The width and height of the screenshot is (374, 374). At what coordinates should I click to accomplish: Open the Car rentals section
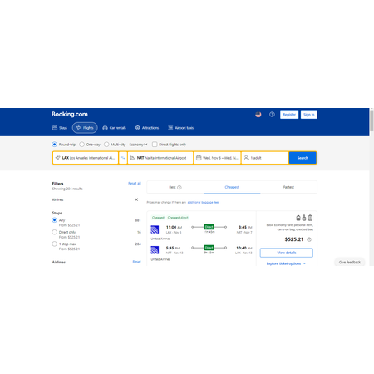coord(114,128)
